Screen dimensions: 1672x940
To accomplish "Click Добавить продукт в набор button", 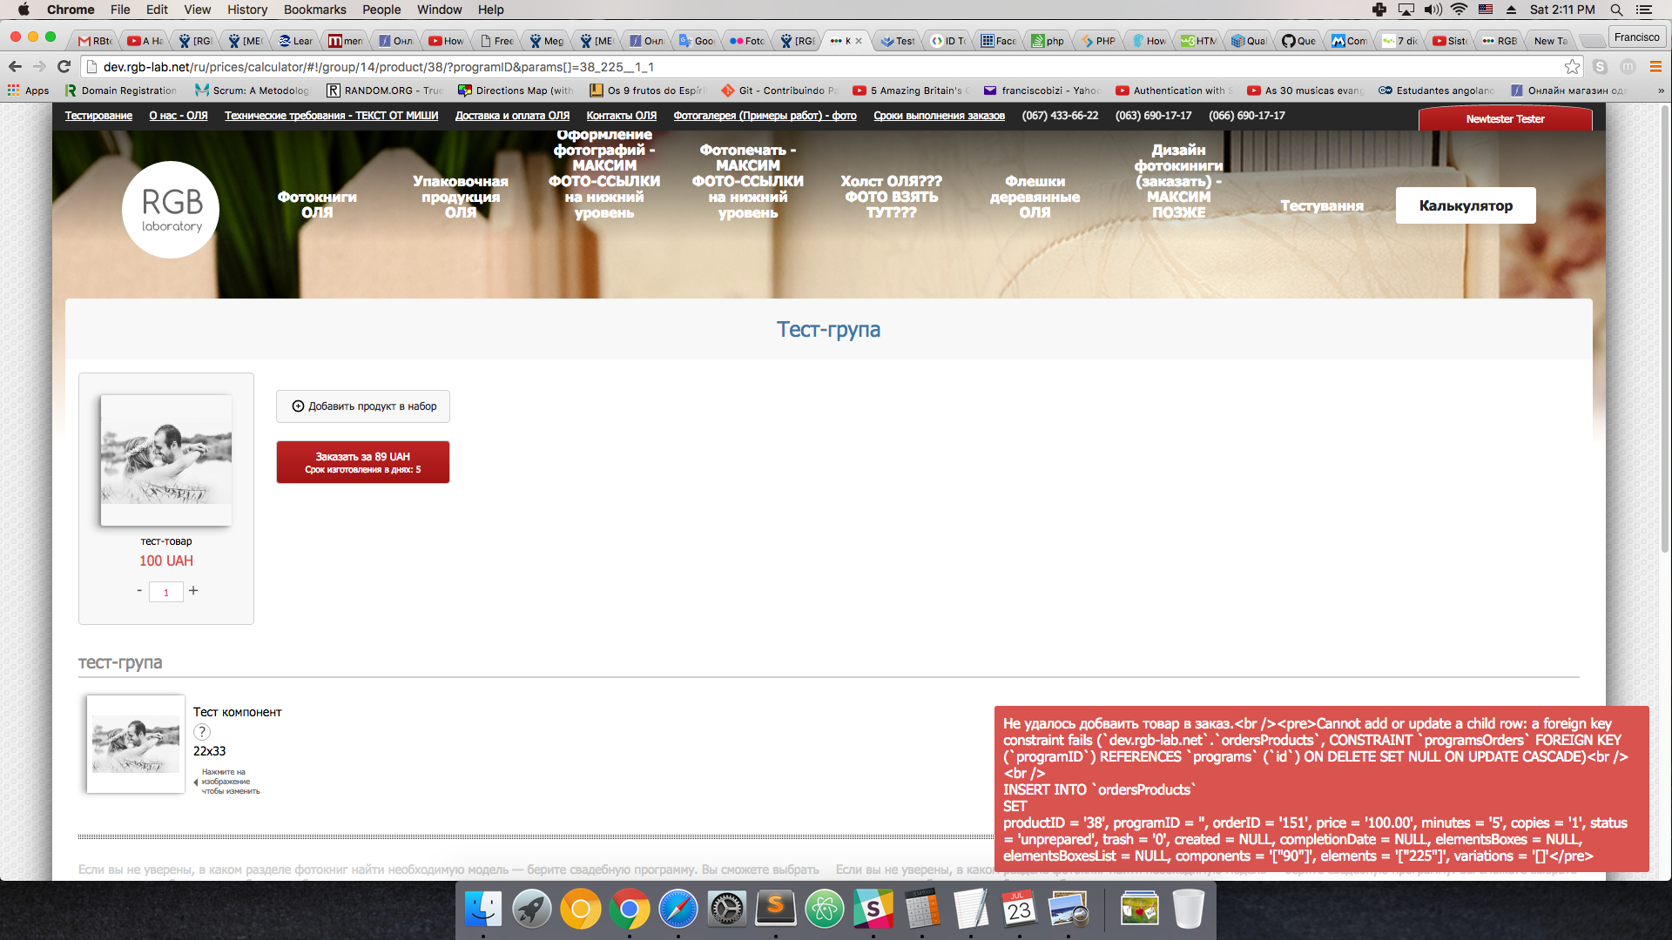I will pyautogui.click(x=363, y=406).
